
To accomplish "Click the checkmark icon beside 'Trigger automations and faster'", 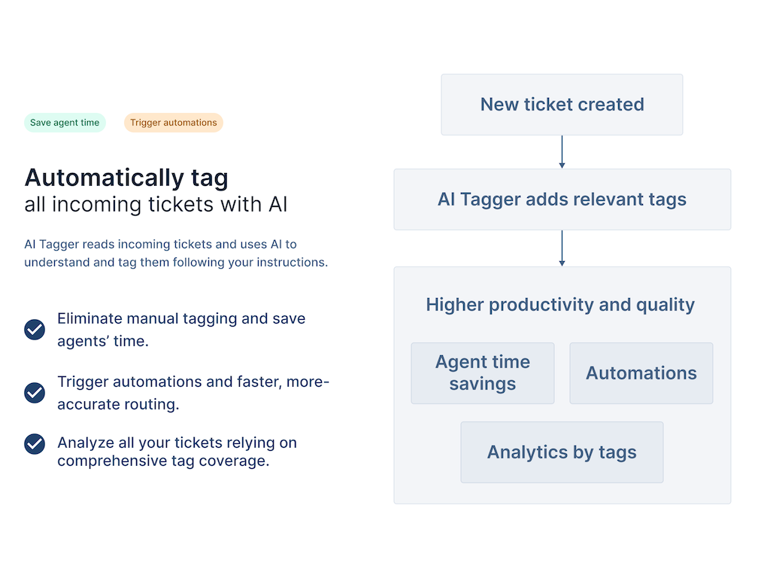I will tap(35, 392).
